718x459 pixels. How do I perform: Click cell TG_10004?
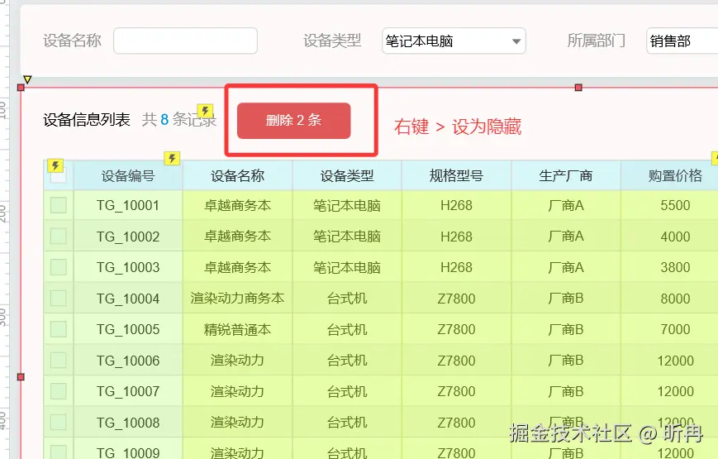(128, 299)
